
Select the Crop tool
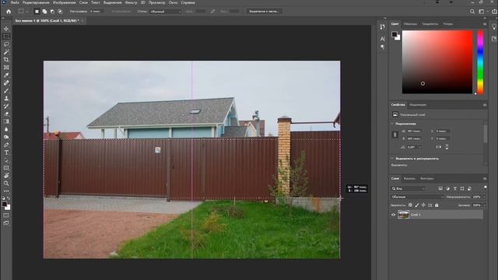(6, 60)
